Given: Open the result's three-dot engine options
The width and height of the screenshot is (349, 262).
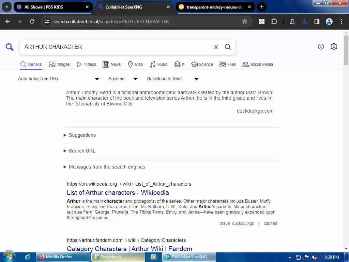Looking at the screenshot, I should [x=259, y=224].
